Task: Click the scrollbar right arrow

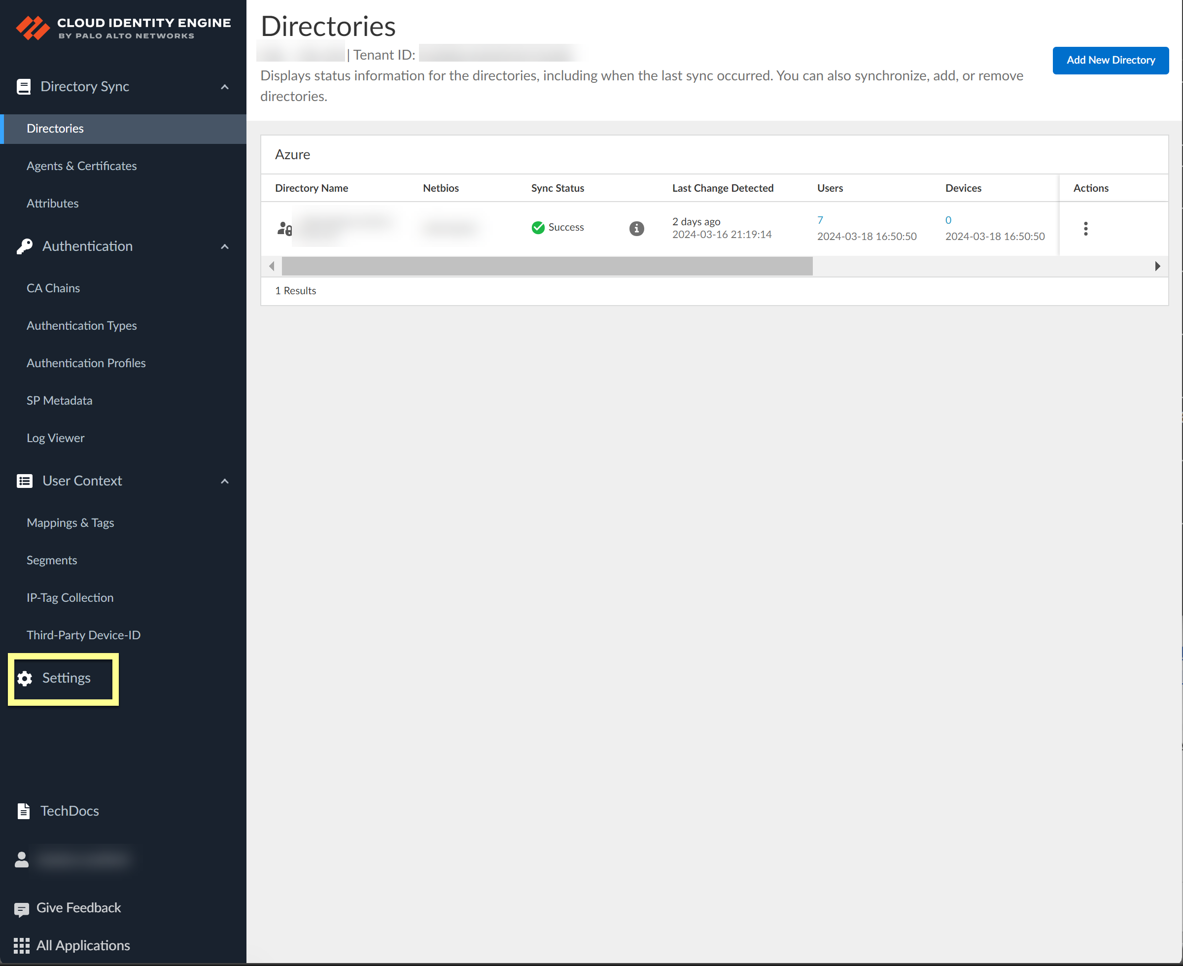Action: click(1157, 266)
